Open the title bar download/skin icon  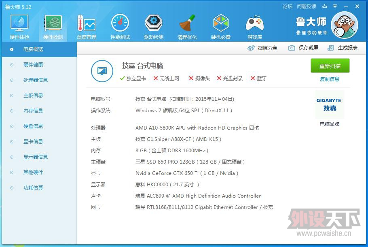(x=325, y=6)
